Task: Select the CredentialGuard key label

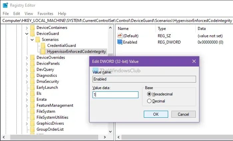Action: click(62, 46)
